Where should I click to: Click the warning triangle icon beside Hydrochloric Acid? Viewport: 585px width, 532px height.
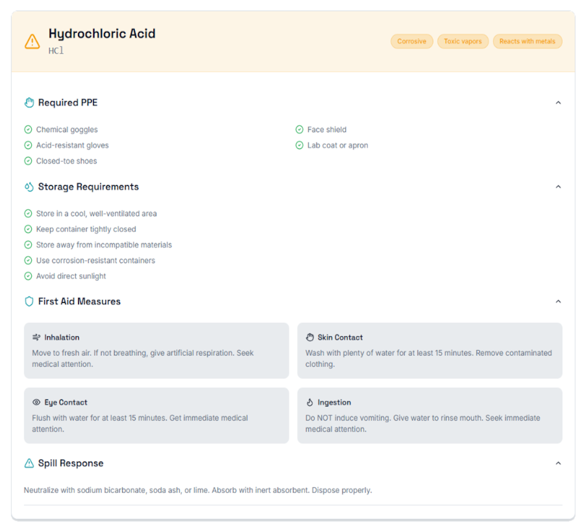[32, 41]
